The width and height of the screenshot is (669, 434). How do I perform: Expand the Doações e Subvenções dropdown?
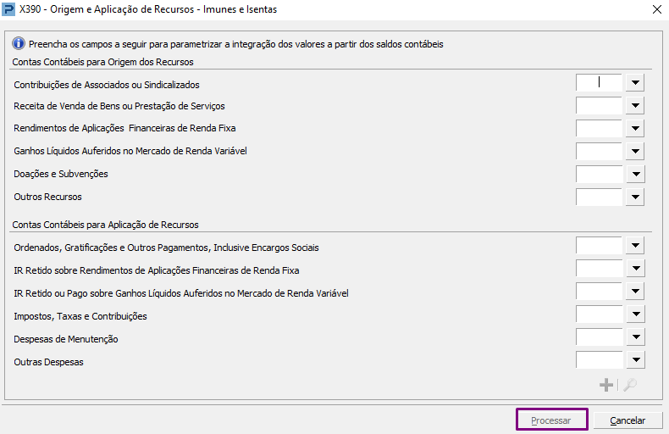pos(635,174)
